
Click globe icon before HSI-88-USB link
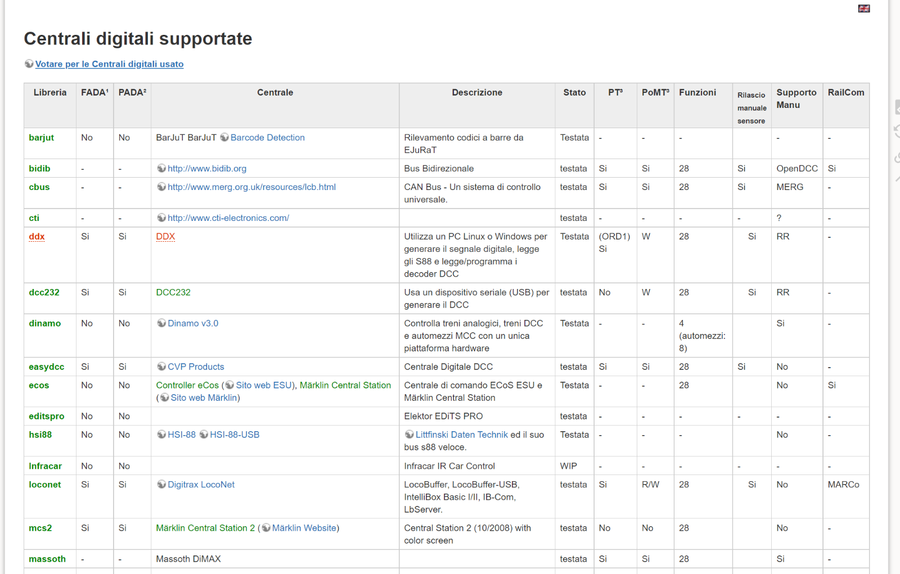[204, 435]
